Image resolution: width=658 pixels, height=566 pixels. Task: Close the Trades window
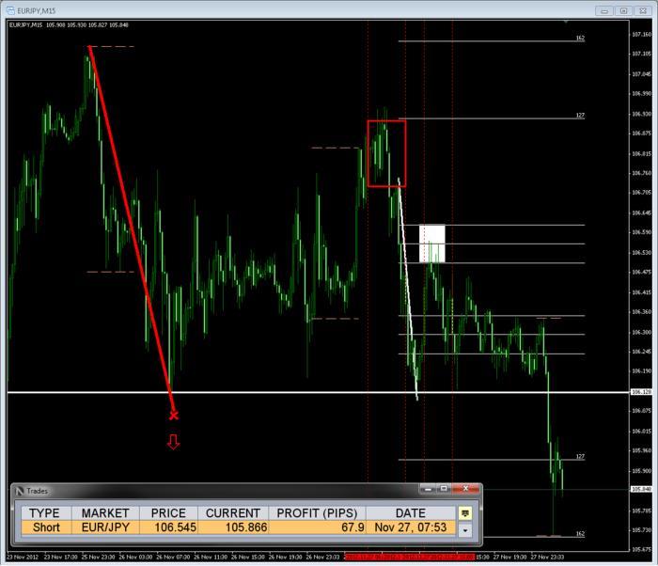tap(465, 489)
